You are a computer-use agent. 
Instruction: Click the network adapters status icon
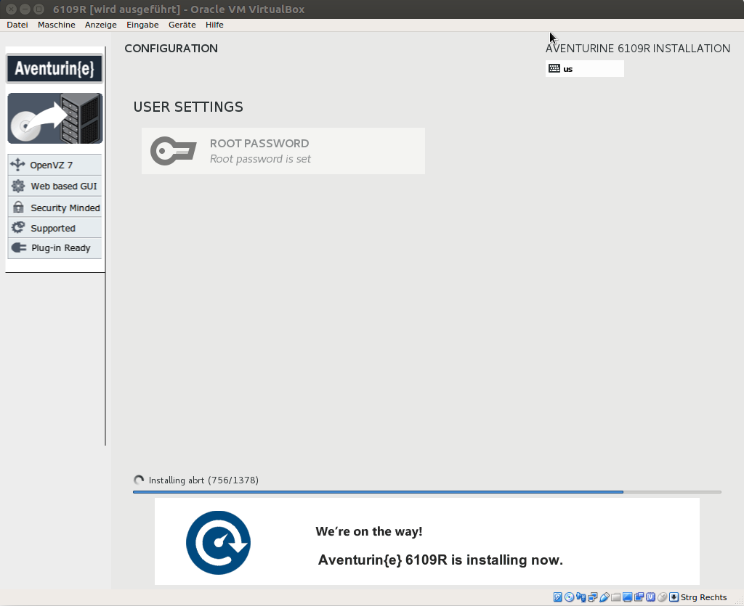(x=593, y=597)
